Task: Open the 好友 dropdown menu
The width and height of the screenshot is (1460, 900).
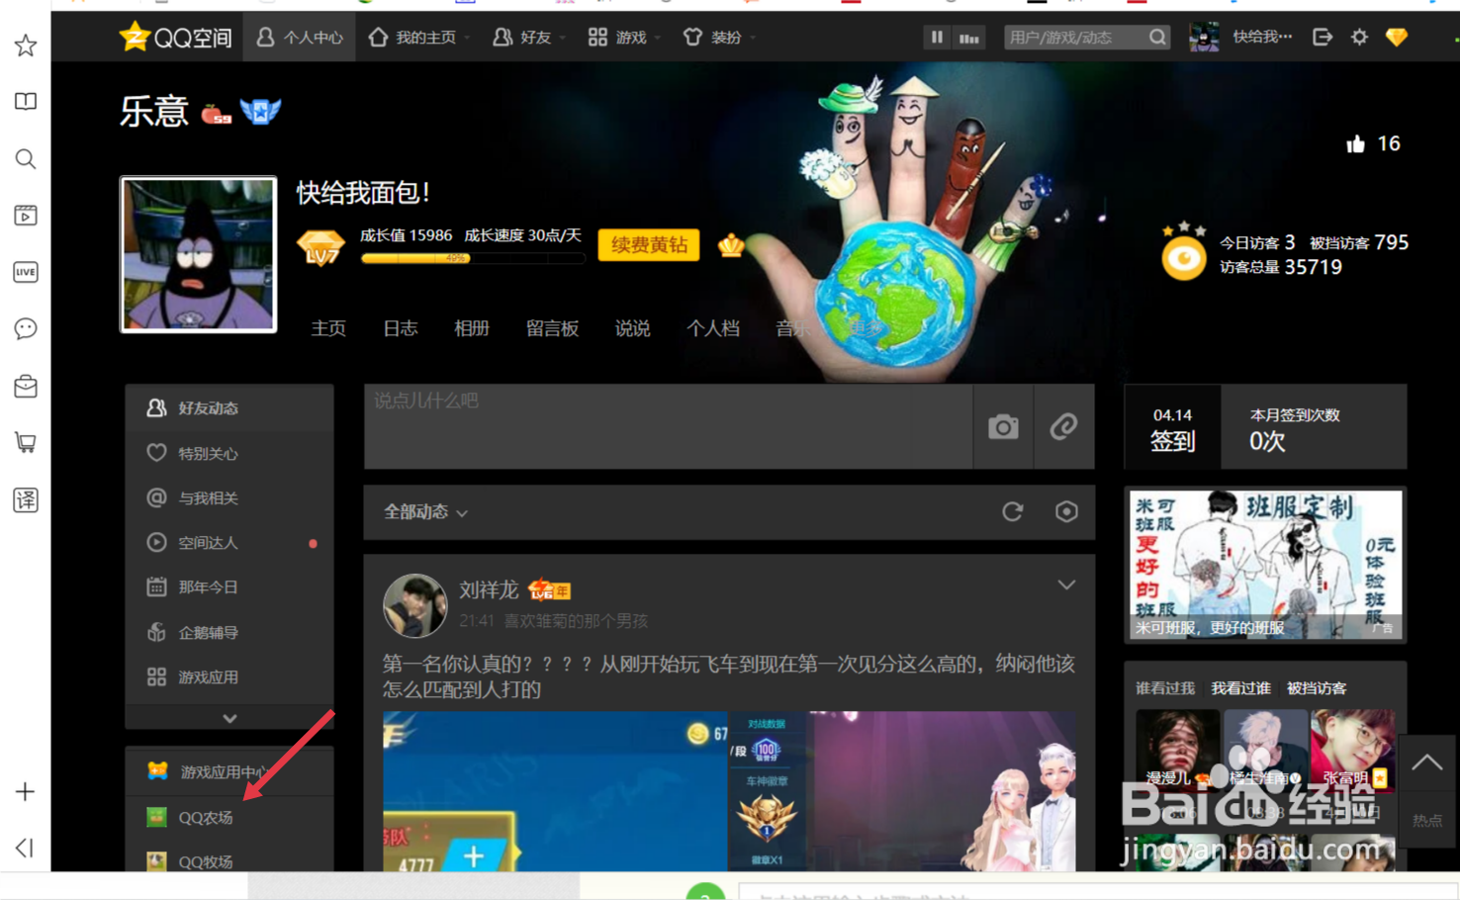Action: point(529,38)
